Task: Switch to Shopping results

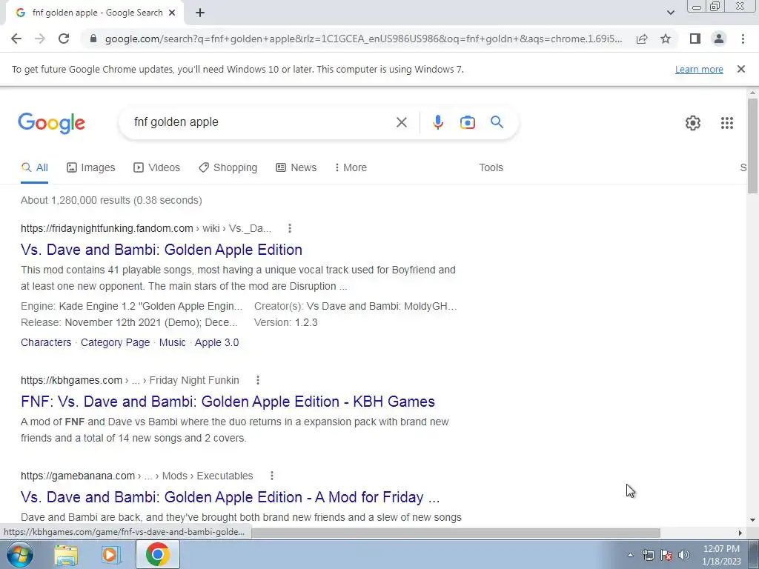Action: click(x=228, y=167)
